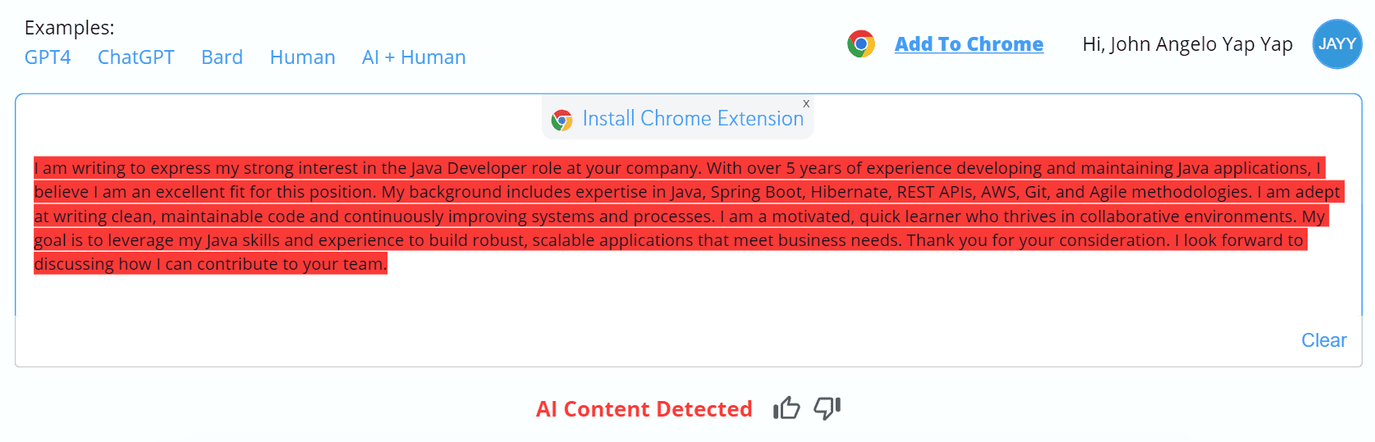Give a thumbs up on the result

click(x=786, y=408)
